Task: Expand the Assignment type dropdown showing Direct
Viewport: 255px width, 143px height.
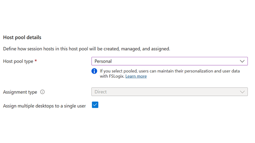Action: (169, 92)
